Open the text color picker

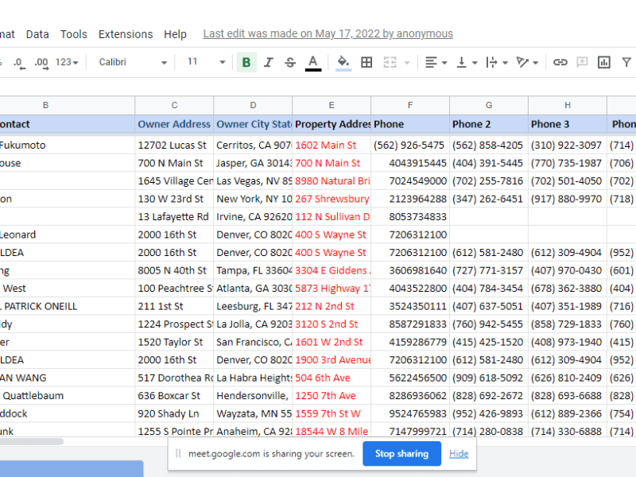click(313, 62)
